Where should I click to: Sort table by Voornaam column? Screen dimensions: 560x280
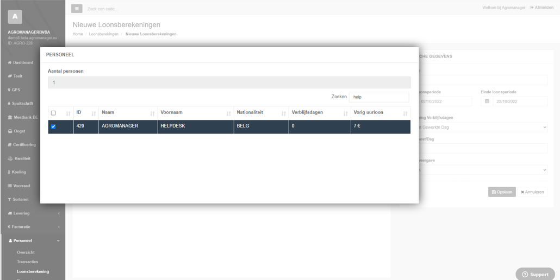tap(196, 113)
